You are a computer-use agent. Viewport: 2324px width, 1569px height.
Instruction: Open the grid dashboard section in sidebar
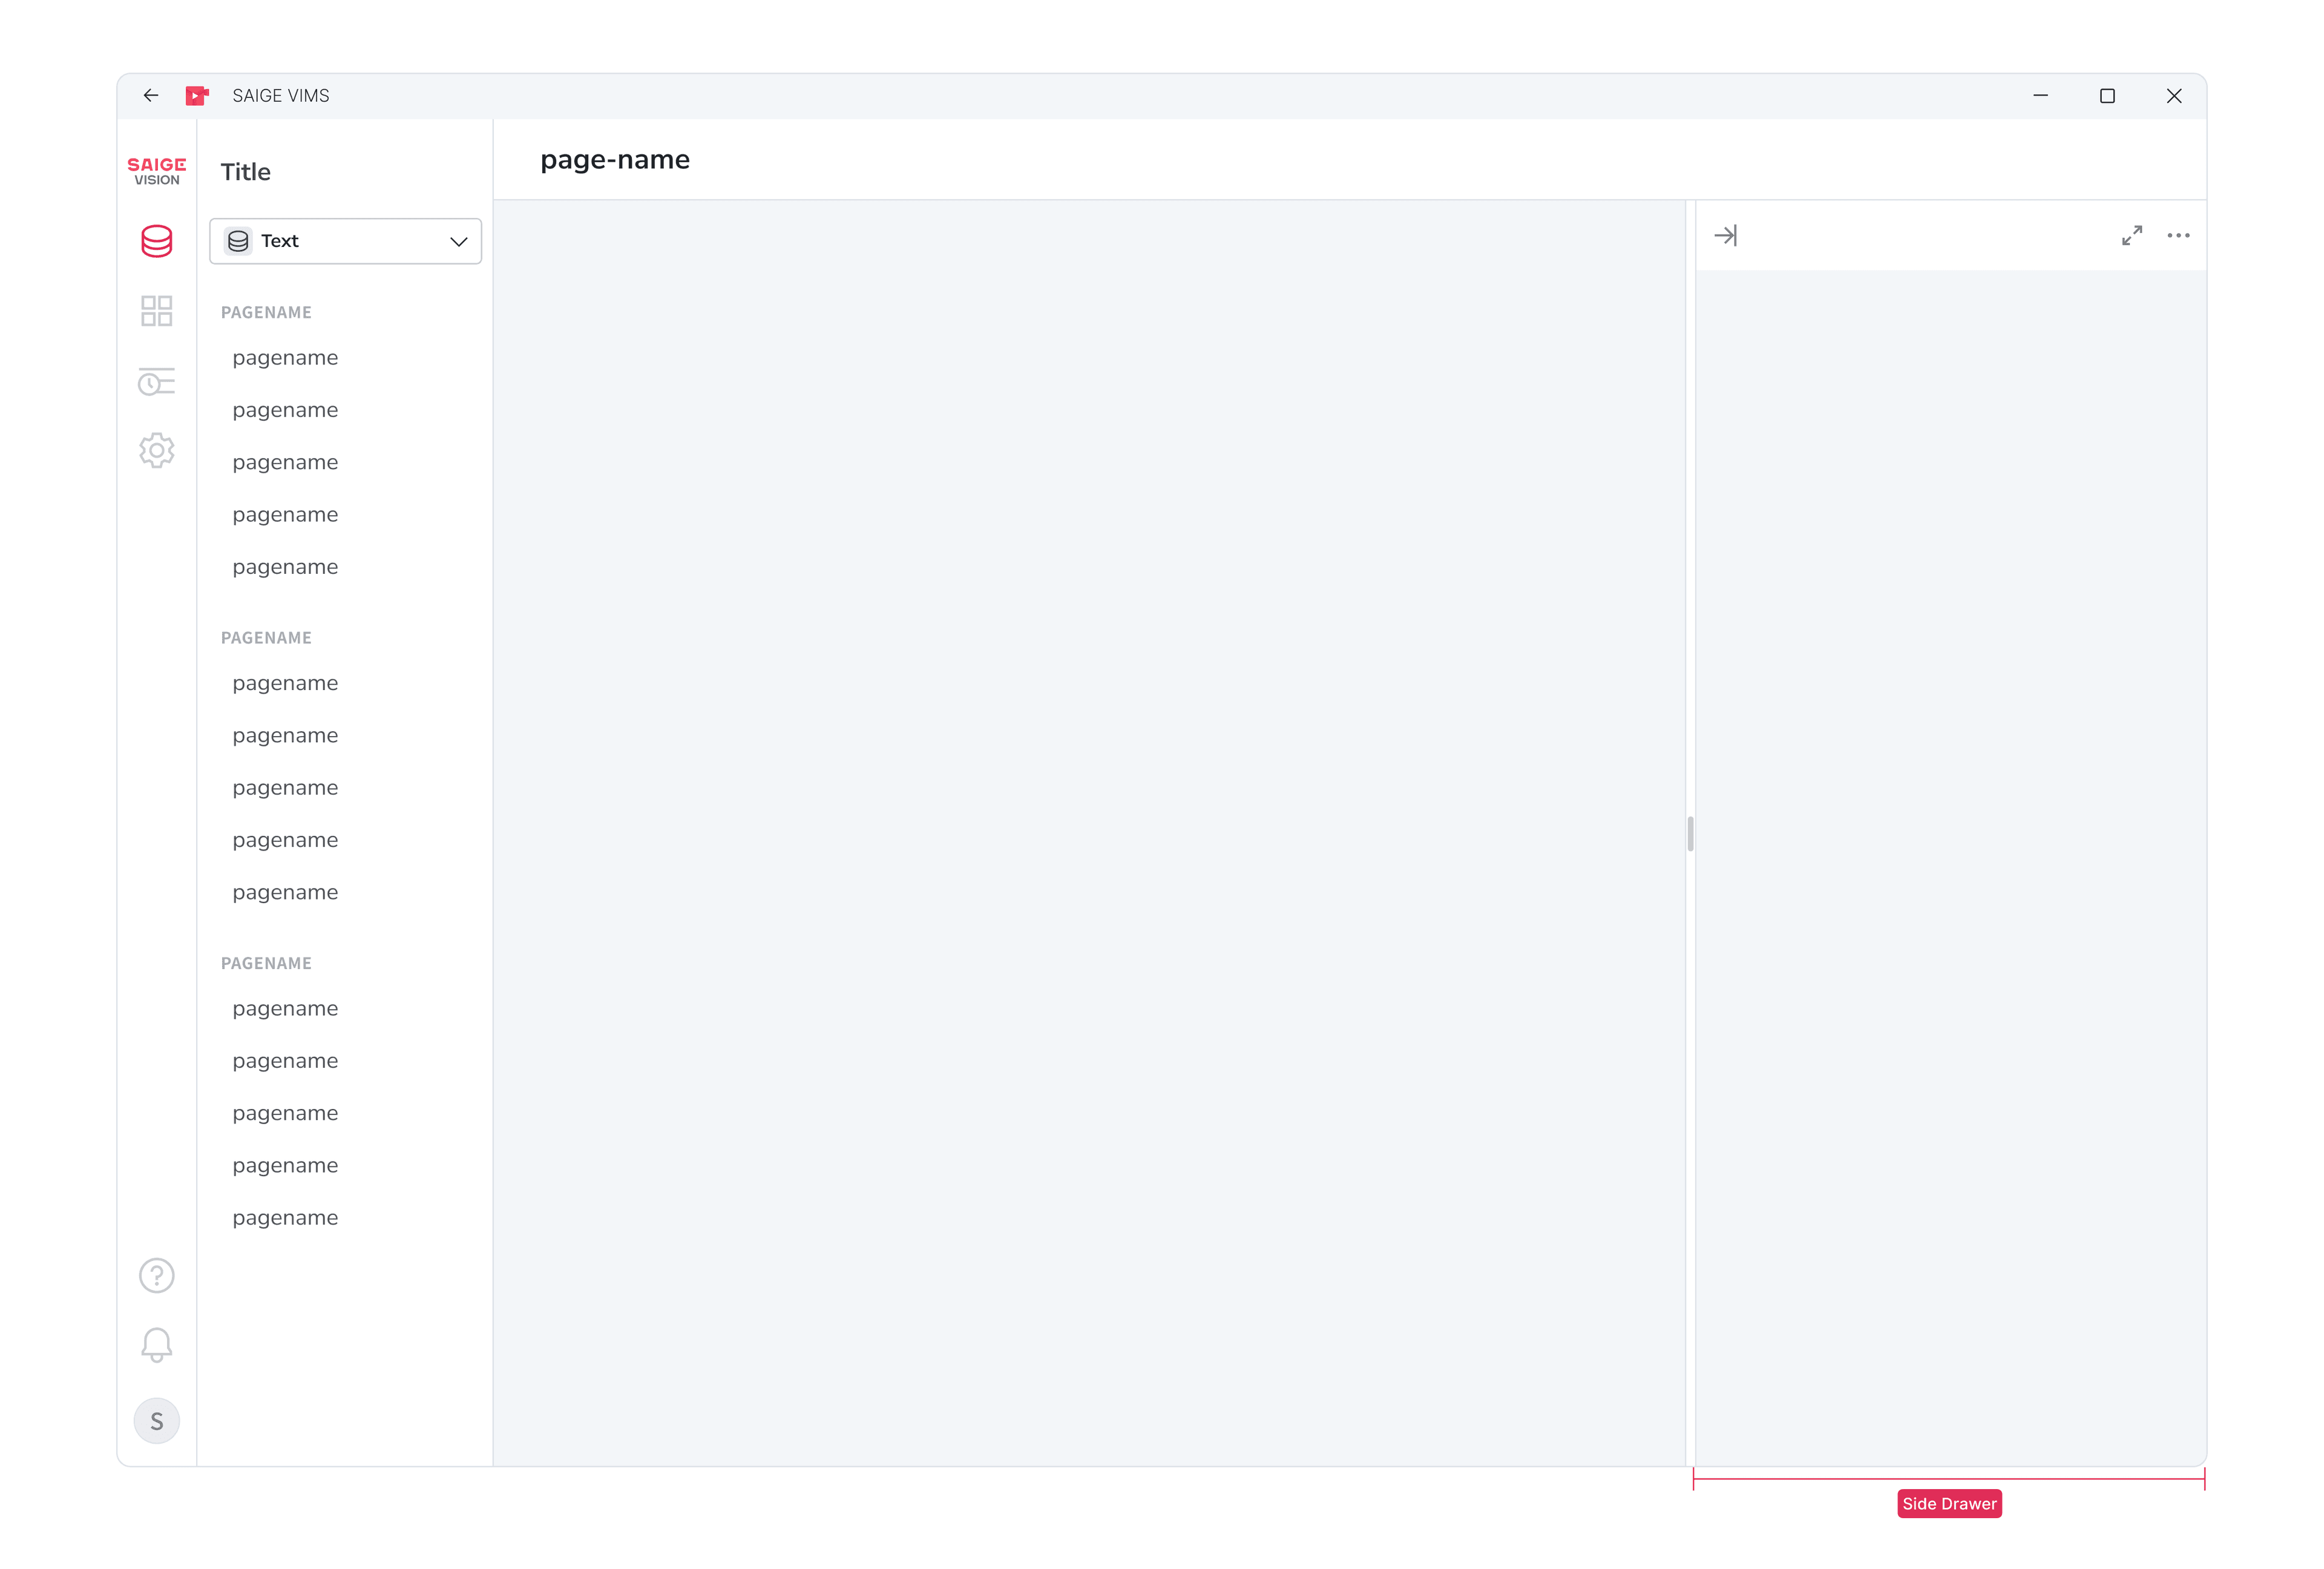(157, 311)
